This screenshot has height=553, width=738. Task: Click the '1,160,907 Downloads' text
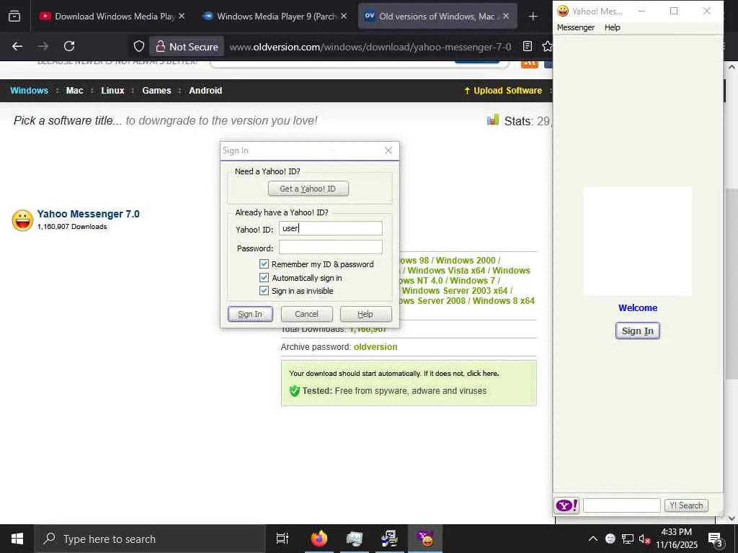(72, 227)
